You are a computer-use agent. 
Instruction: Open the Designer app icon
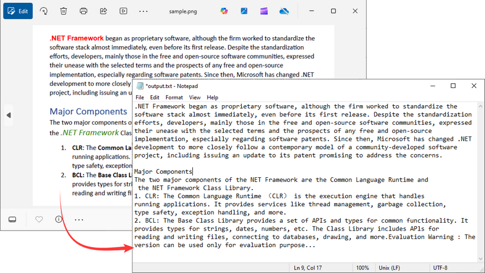tap(244, 11)
